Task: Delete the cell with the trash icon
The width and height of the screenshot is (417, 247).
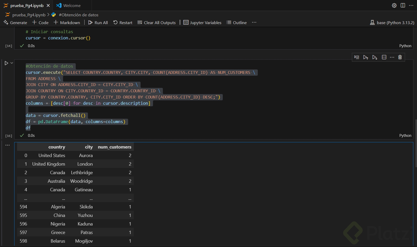Action: [x=400, y=57]
